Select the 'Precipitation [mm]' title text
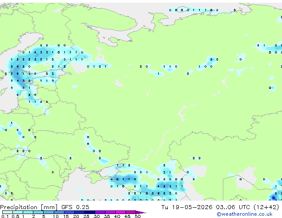Screen dimensions: 282x218 pos(29,207)
